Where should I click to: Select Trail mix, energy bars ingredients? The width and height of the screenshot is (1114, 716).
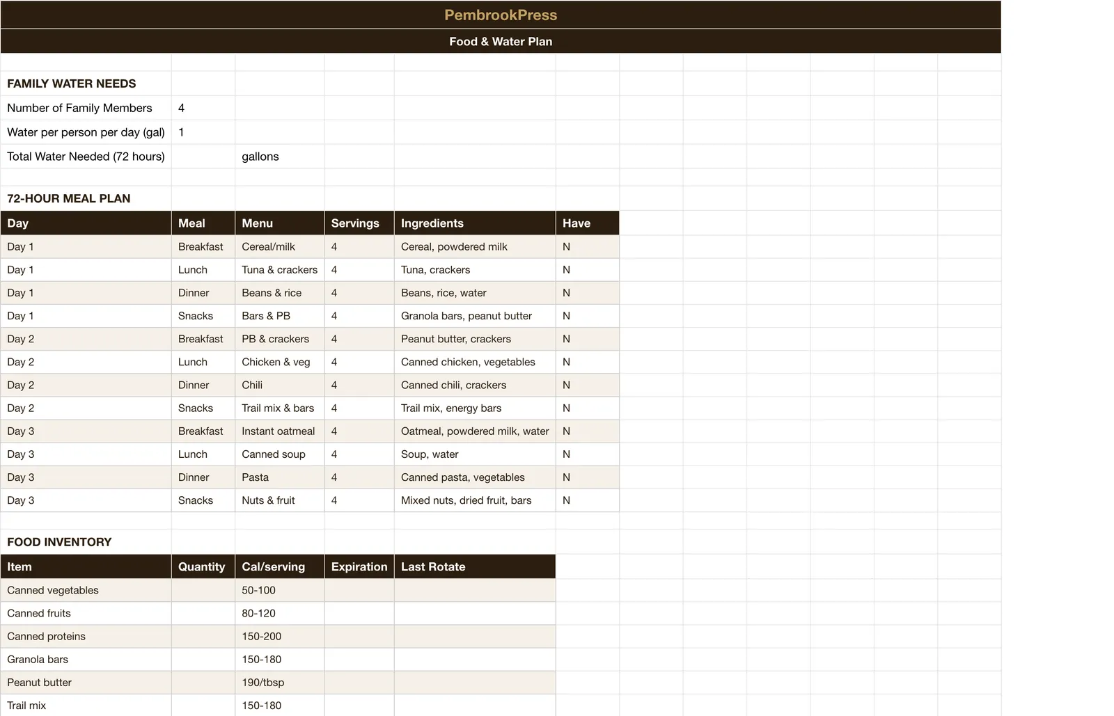pyautogui.click(x=475, y=408)
